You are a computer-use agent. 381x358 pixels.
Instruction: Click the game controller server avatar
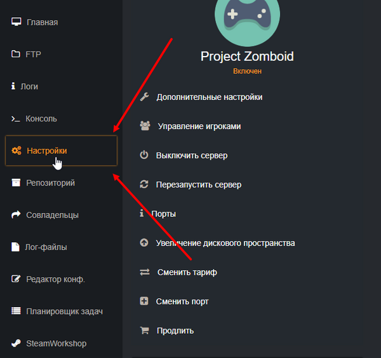coord(247,19)
